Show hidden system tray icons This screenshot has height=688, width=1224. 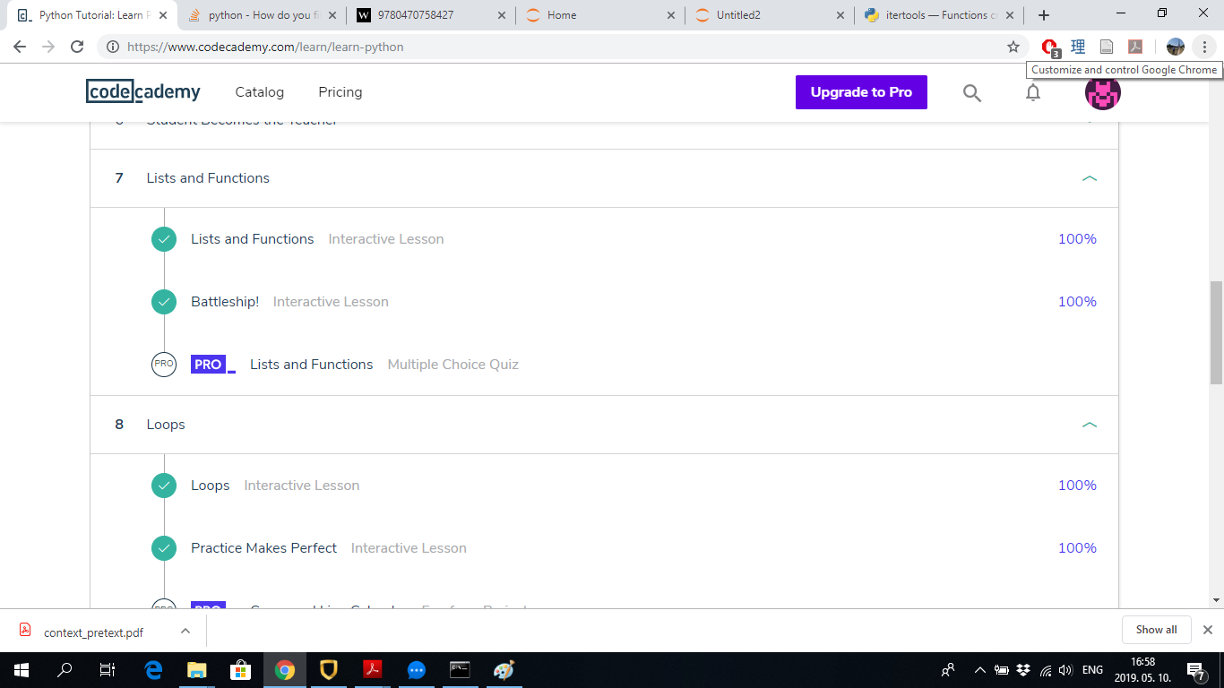[x=980, y=670]
